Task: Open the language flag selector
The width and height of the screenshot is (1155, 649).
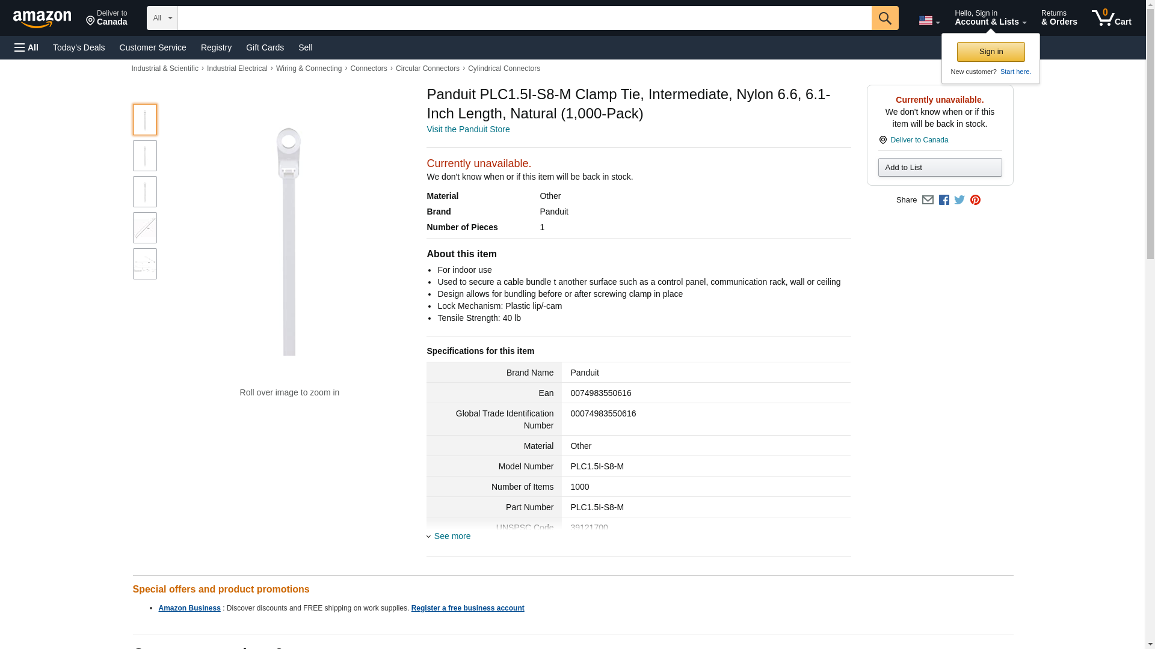Action: (929, 20)
